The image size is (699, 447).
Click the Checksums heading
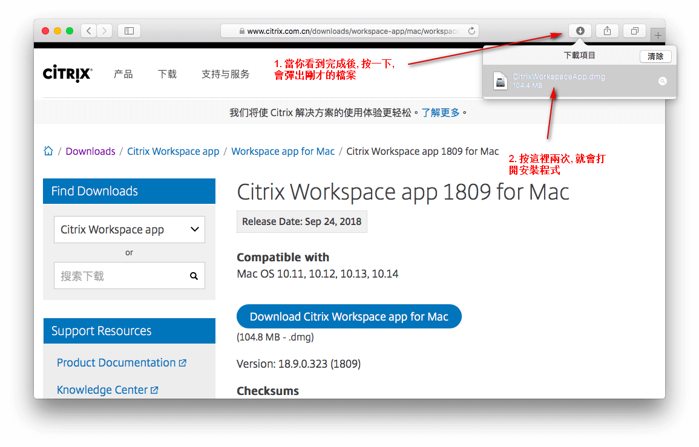(x=267, y=391)
